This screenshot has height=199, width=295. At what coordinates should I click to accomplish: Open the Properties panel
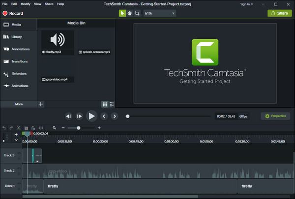[275, 116]
